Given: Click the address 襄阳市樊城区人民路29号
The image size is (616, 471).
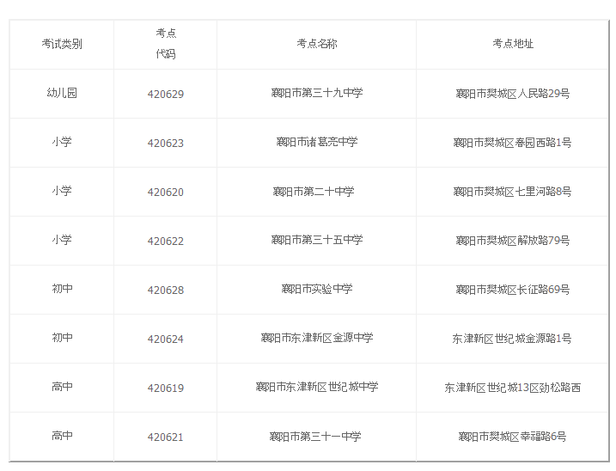Looking at the screenshot, I should point(512,93).
